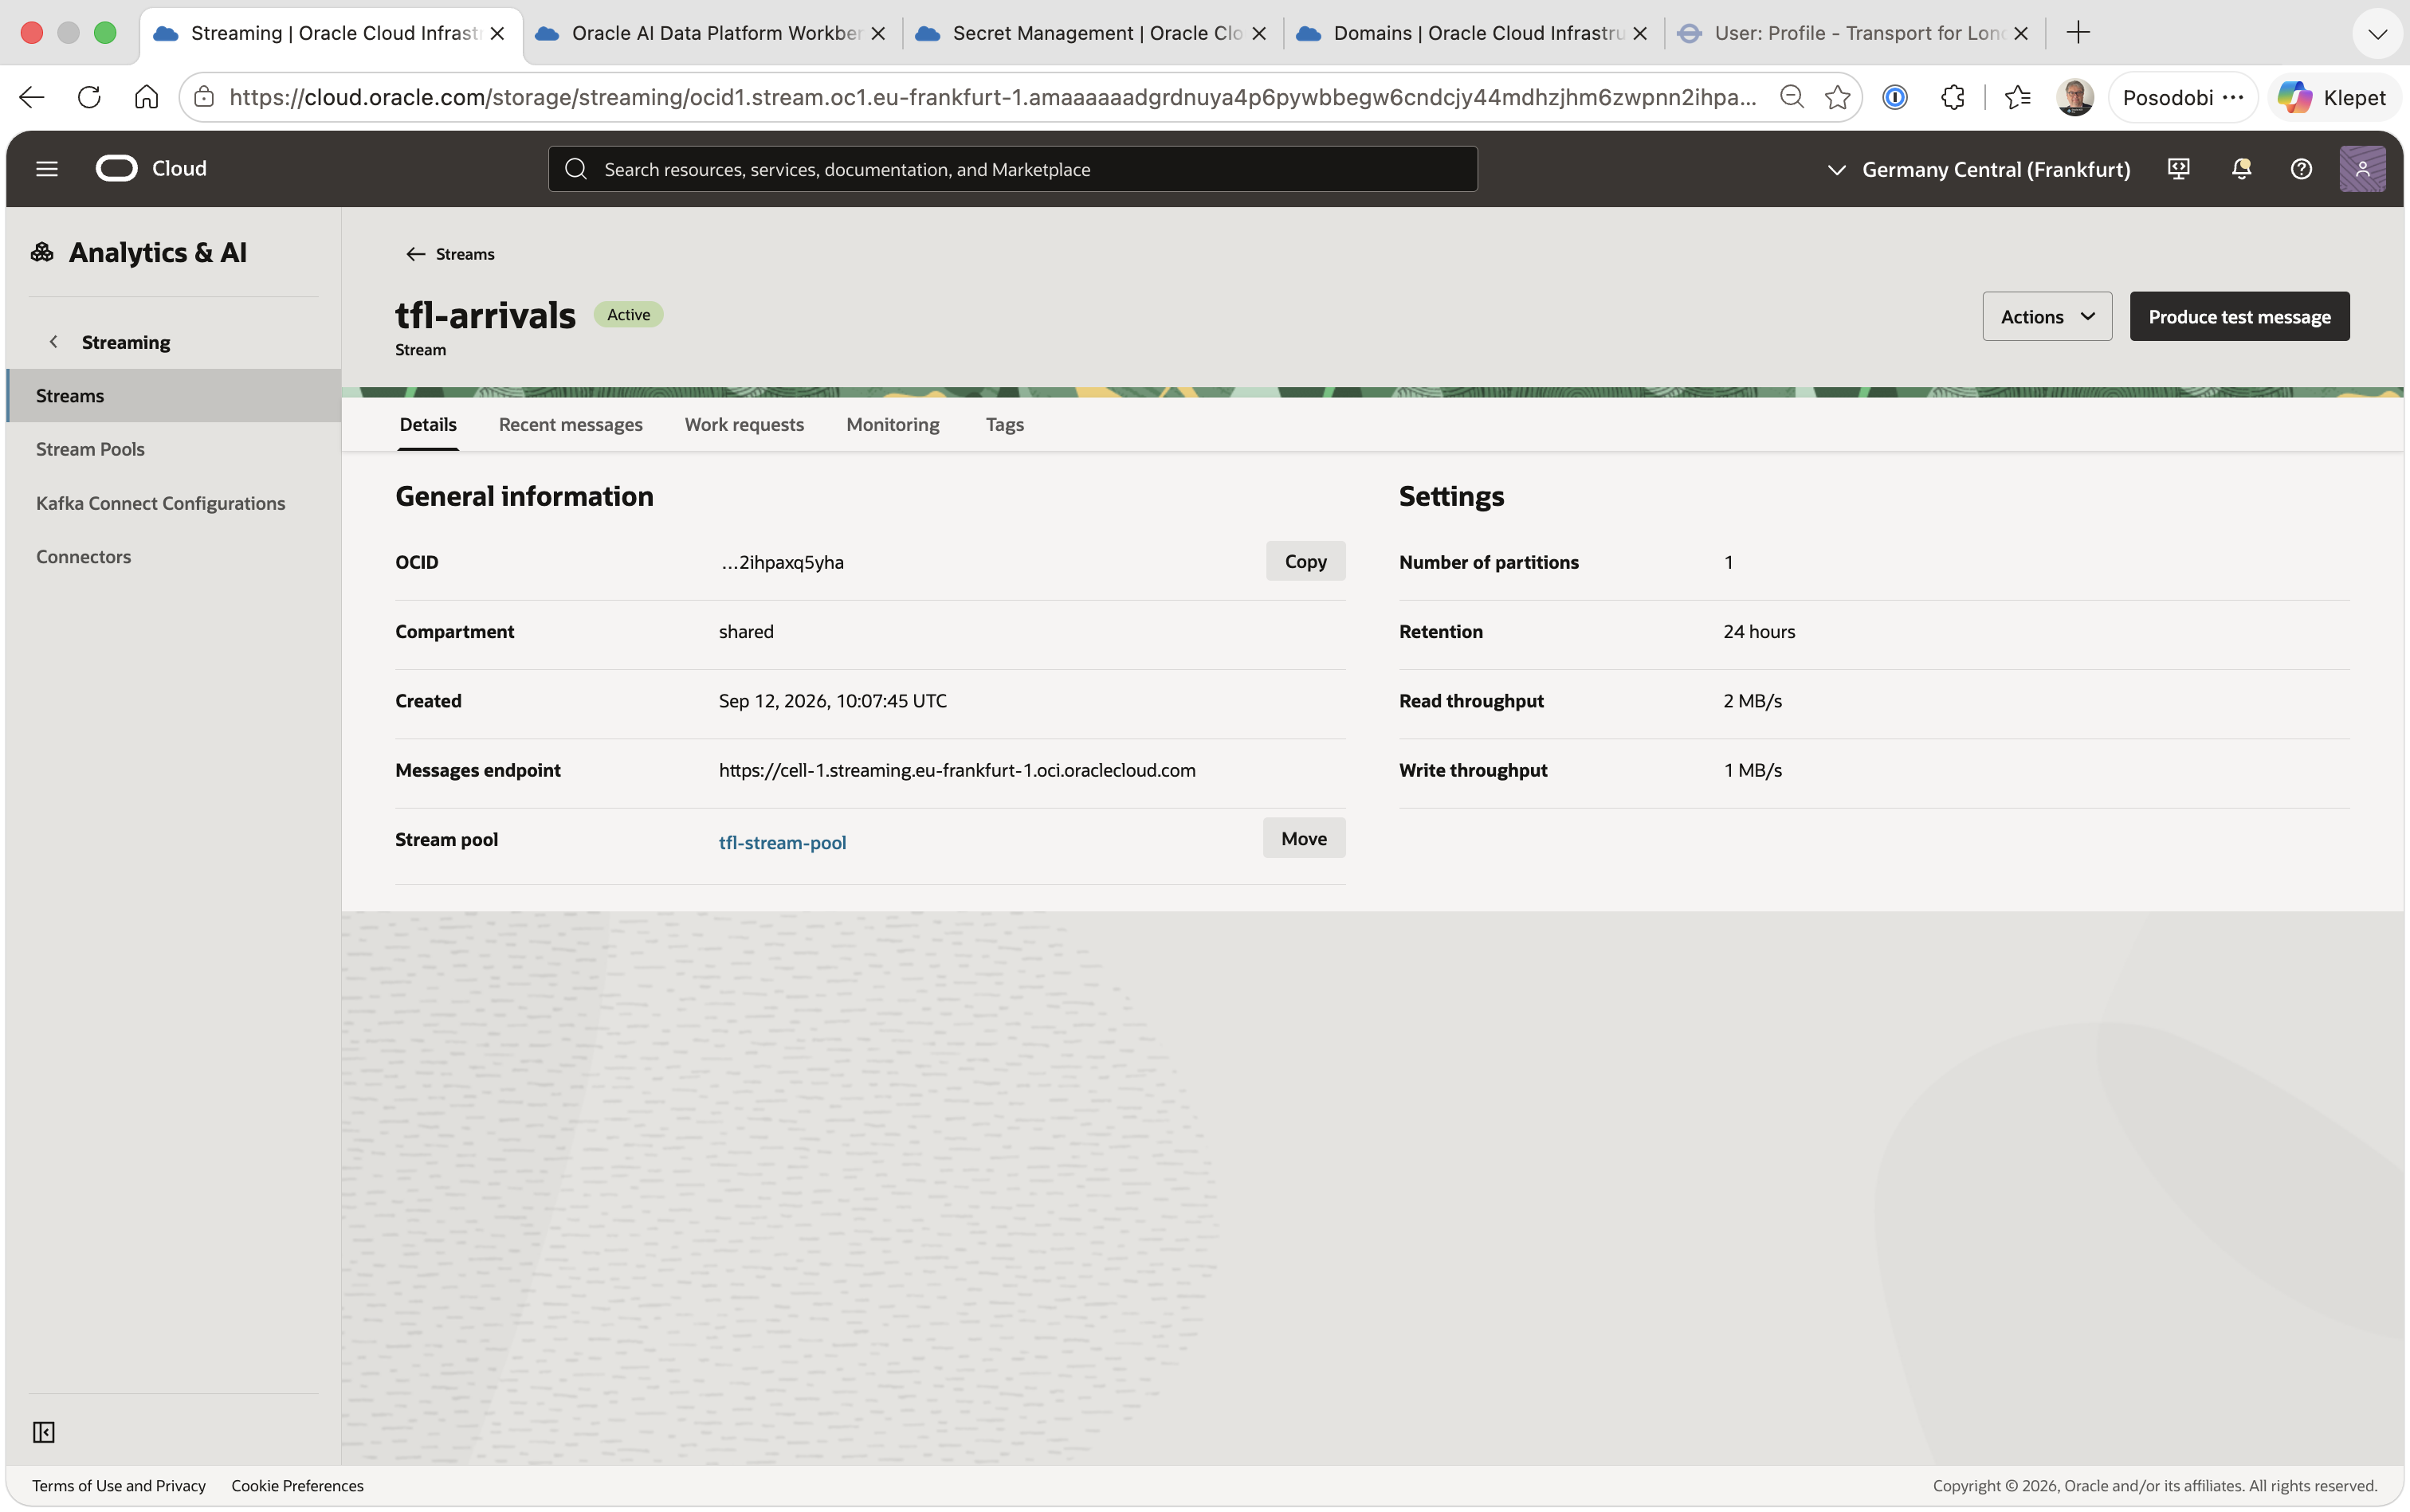Close the Transport for London profile tab
Viewport: 2410px width, 1512px height.
2021,33
